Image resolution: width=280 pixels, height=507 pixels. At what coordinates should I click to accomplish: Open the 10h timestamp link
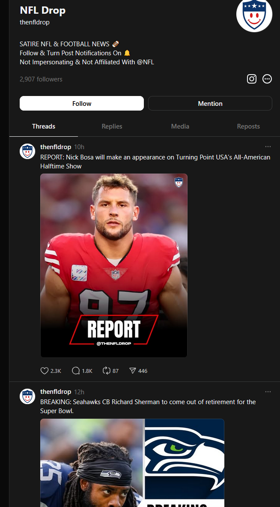pos(79,147)
